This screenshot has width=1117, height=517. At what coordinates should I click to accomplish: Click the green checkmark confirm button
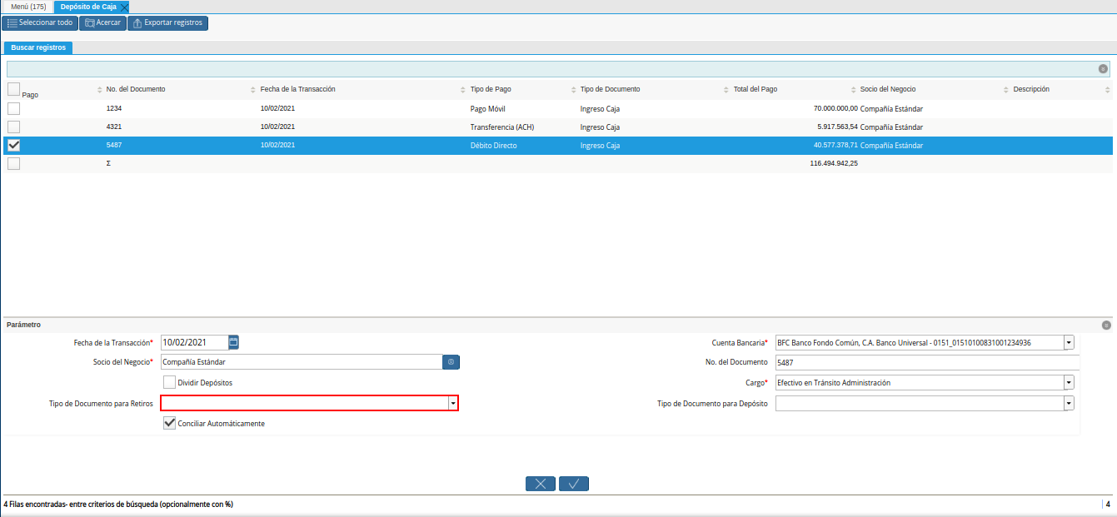(574, 484)
